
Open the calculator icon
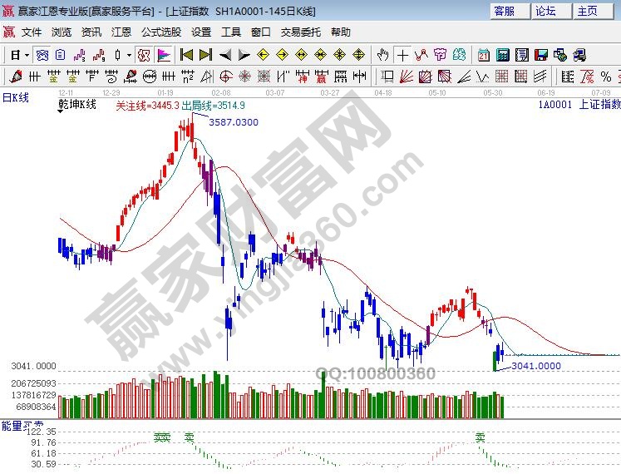click(x=502, y=55)
